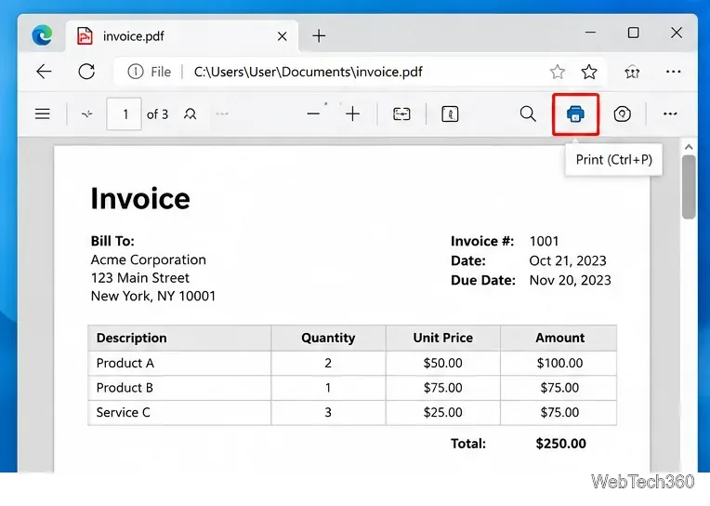Click the invoice number '1001'
710x506 pixels.
pos(544,241)
